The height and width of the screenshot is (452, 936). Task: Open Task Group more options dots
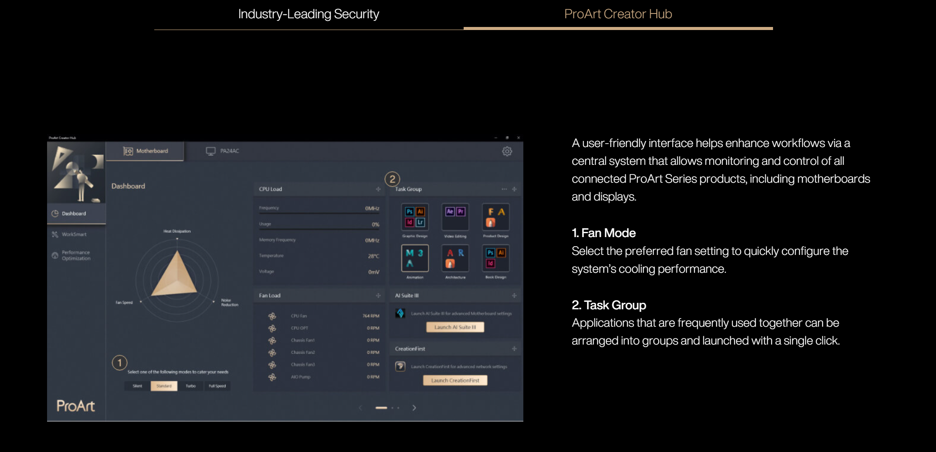point(504,189)
